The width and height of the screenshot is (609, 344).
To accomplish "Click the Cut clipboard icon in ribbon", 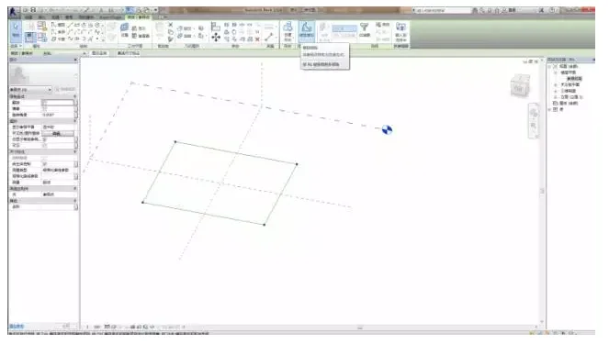I will pyautogui.click(x=171, y=25).
